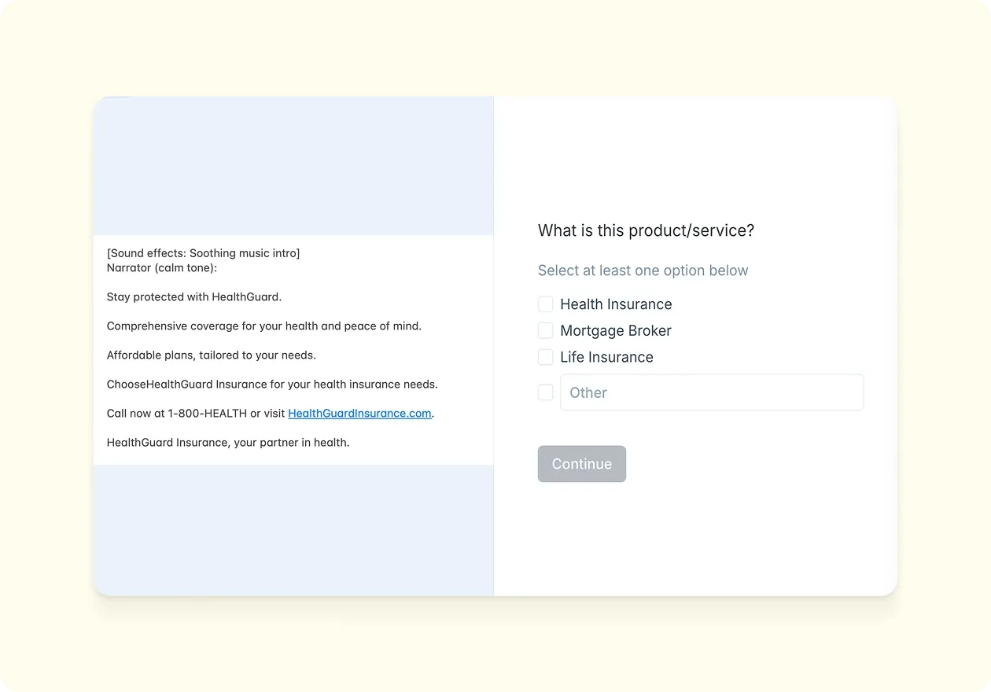Click the Comprehensive coverage script sentence
The image size is (991, 692).
point(263,326)
